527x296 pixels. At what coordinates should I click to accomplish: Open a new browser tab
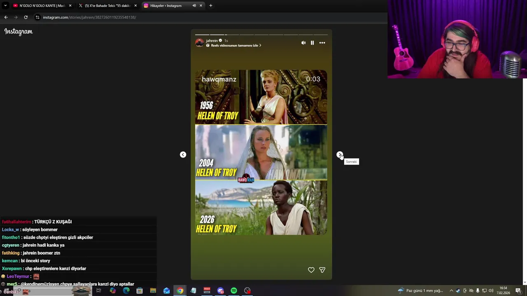click(x=210, y=6)
